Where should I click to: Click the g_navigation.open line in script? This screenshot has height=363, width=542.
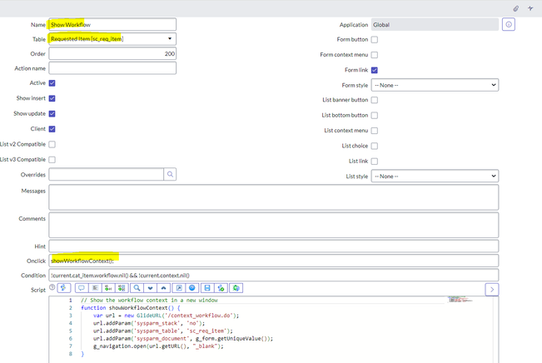(x=158, y=346)
